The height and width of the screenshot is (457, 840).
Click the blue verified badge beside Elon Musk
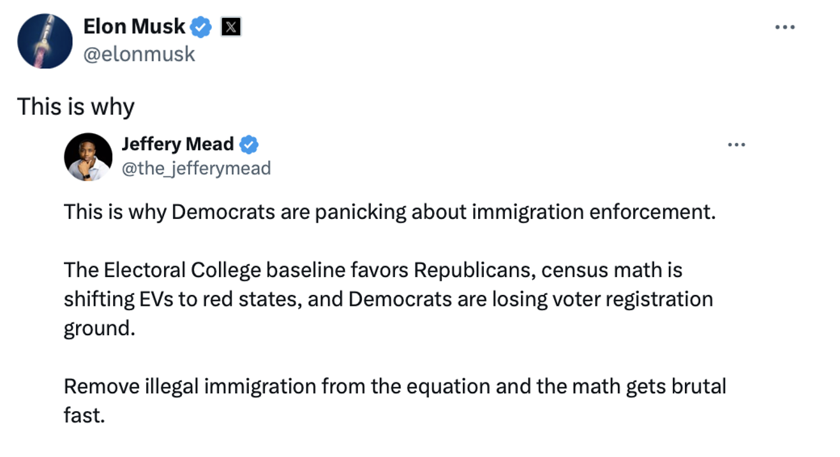202,27
